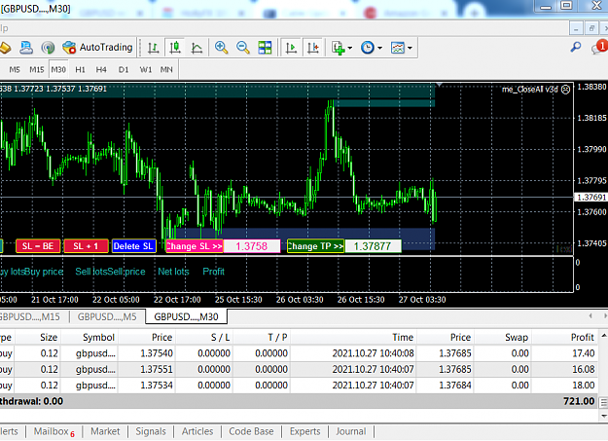Open the Signals terminal tab

pos(151,431)
